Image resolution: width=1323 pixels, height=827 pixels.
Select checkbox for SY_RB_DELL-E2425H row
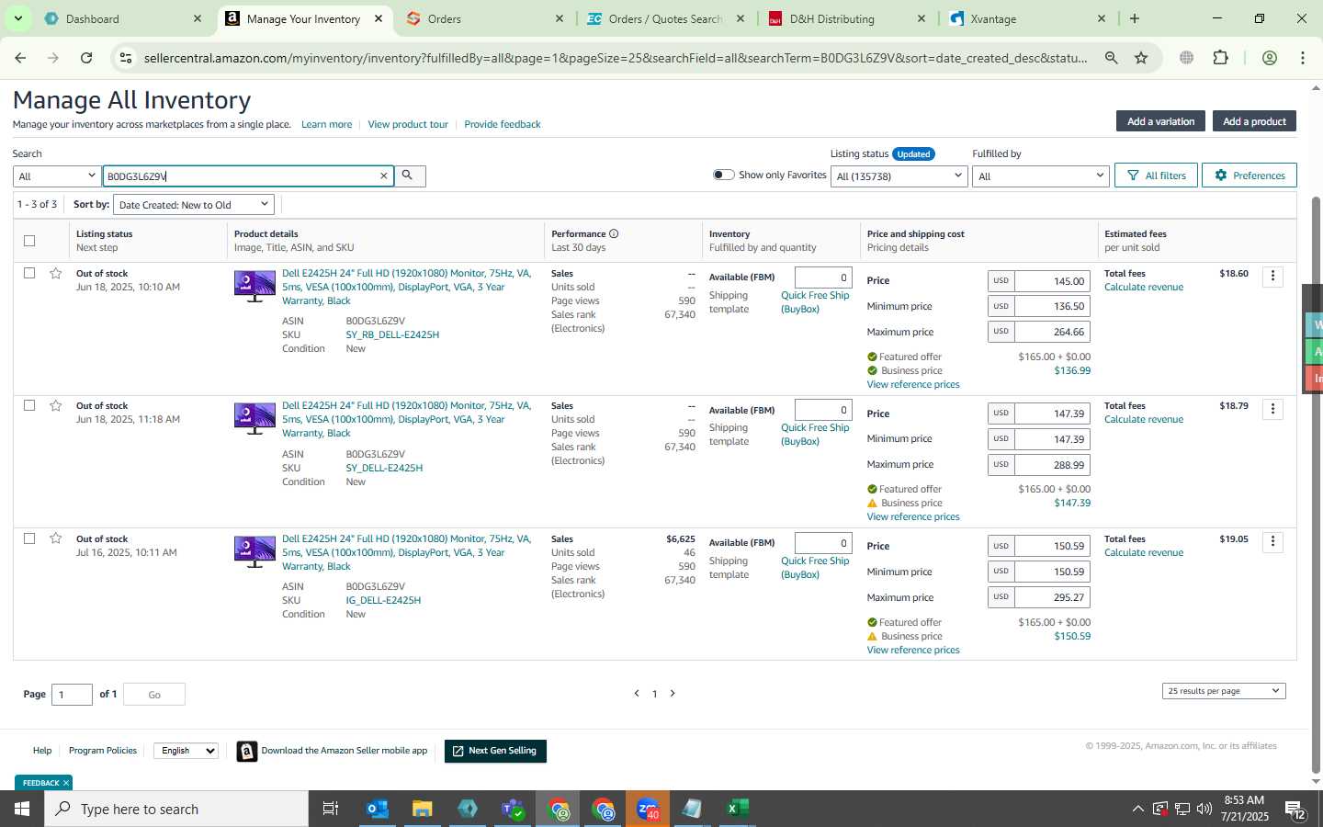[29, 273]
